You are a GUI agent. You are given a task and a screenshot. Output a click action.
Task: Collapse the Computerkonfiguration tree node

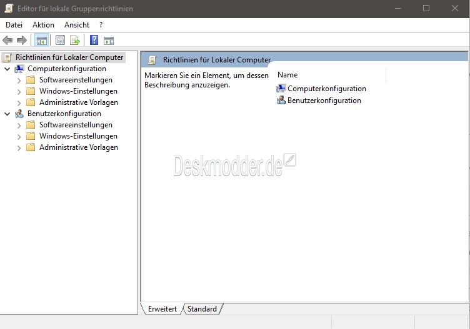[7, 69]
